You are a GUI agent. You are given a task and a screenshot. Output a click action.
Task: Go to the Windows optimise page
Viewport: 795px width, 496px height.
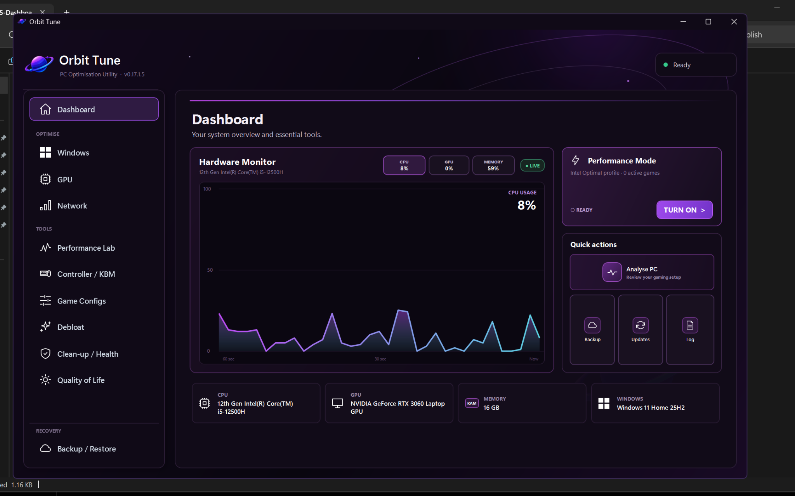click(94, 153)
